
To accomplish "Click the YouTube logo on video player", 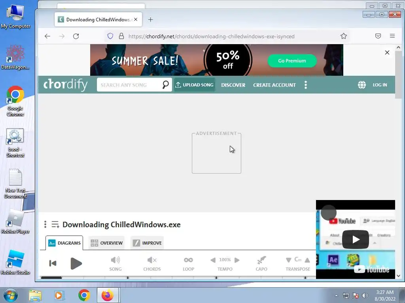I will tap(371, 269).
